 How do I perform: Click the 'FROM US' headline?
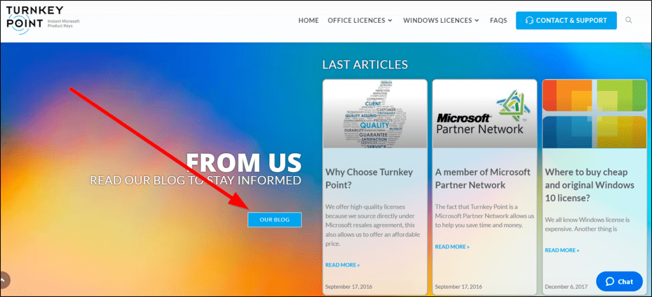[243, 162]
